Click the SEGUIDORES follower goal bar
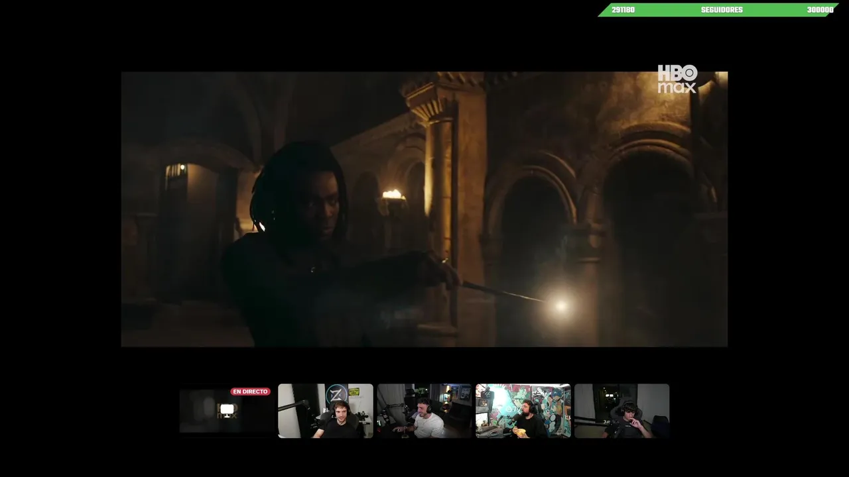The height and width of the screenshot is (477, 849). 718,10
